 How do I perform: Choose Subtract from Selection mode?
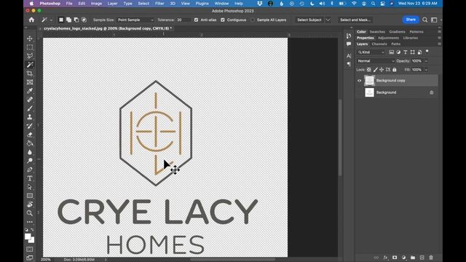click(76, 20)
